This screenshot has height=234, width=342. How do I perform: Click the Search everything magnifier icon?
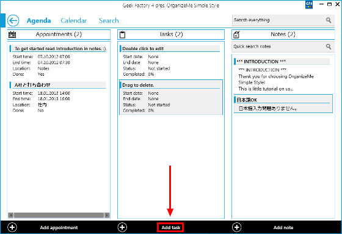(x=329, y=20)
